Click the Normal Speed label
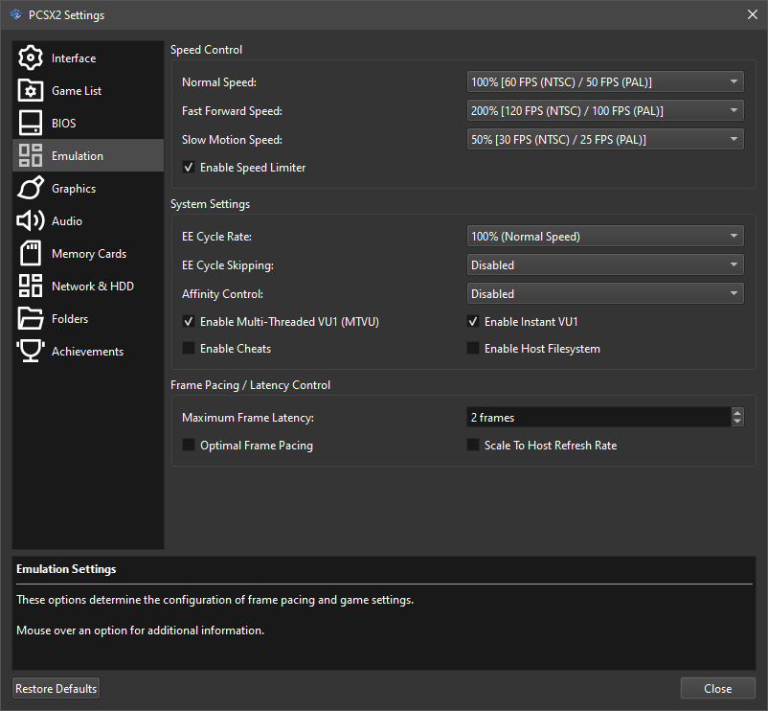This screenshot has width=768, height=711. (x=219, y=82)
